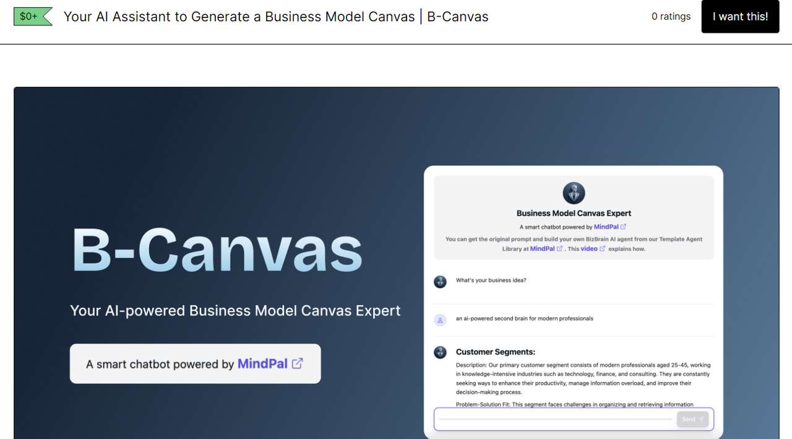This screenshot has width=792, height=439.
Task: Click external link icon beside large MindPal
Action: coord(298,363)
